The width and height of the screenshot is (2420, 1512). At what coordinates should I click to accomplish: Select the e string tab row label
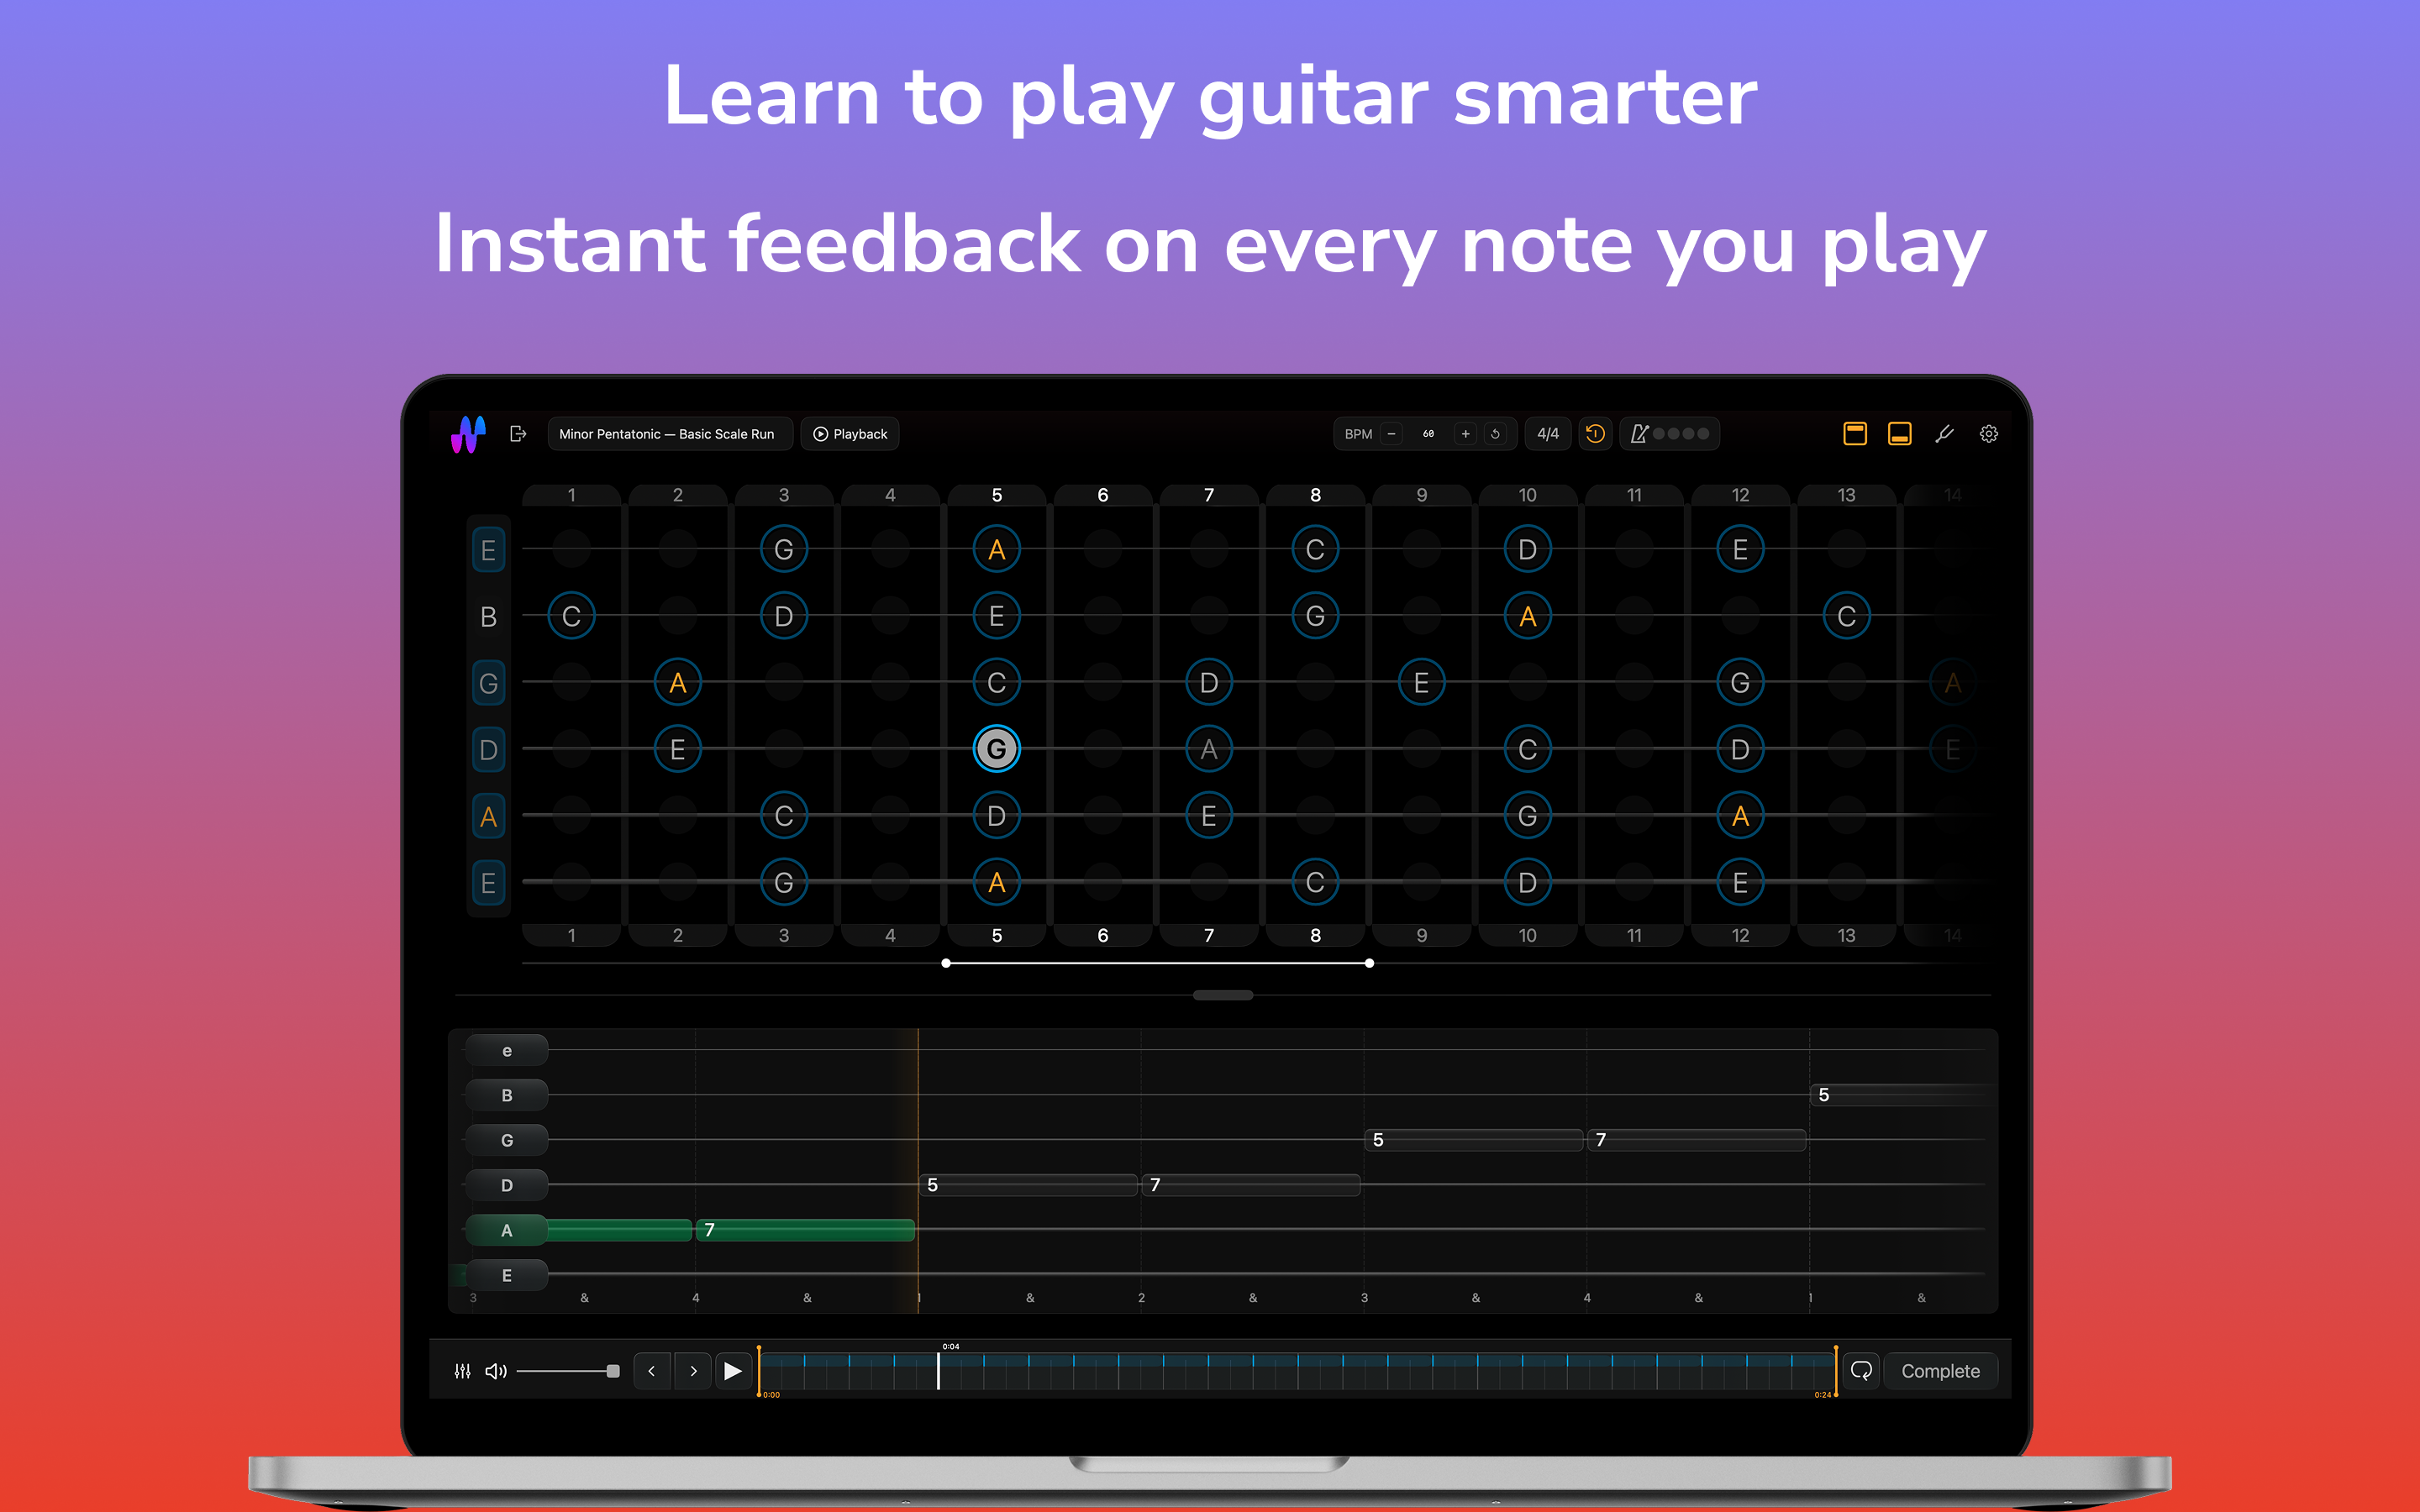[x=507, y=1050]
